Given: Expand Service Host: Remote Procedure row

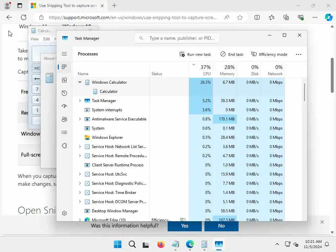Looking at the screenshot, I should coord(80,156).
